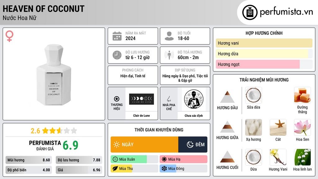Click the Clair de Lune brand name

point(142,116)
